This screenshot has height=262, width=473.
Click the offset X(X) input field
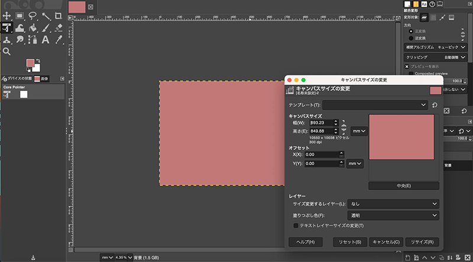click(x=322, y=155)
